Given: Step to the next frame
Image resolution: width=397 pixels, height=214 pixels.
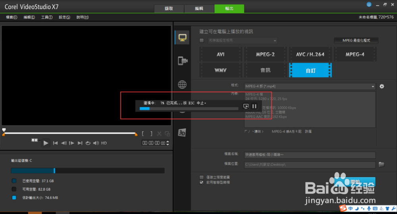Looking at the screenshot, I should pyautogui.click(x=71, y=143).
